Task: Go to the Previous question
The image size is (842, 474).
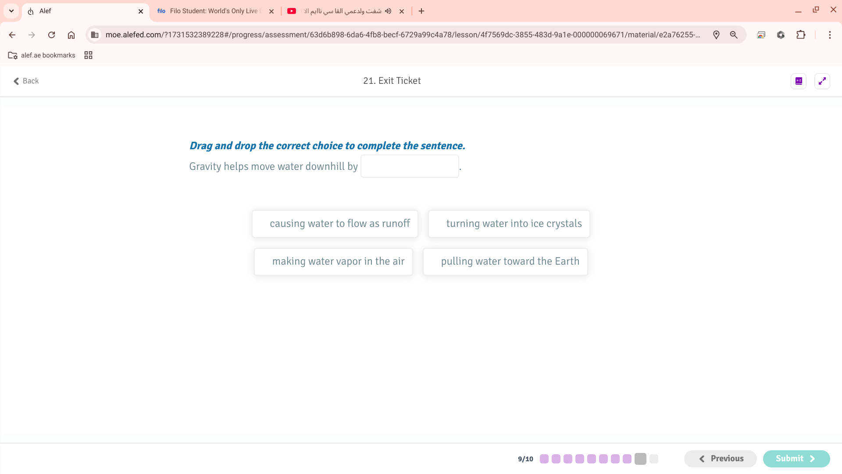Action: tap(720, 459)
